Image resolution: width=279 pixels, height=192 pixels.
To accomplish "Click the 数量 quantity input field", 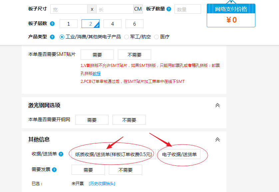I will coord(187,9).
